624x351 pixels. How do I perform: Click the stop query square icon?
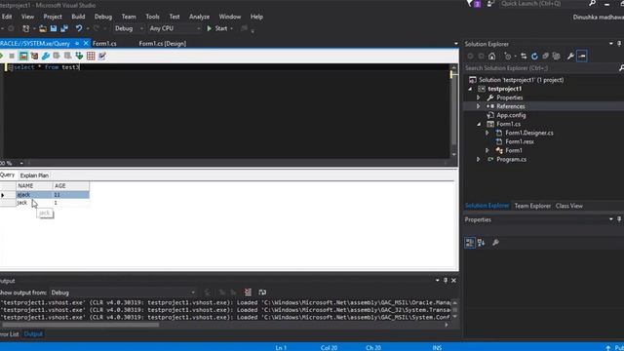[x=12, y=57]
